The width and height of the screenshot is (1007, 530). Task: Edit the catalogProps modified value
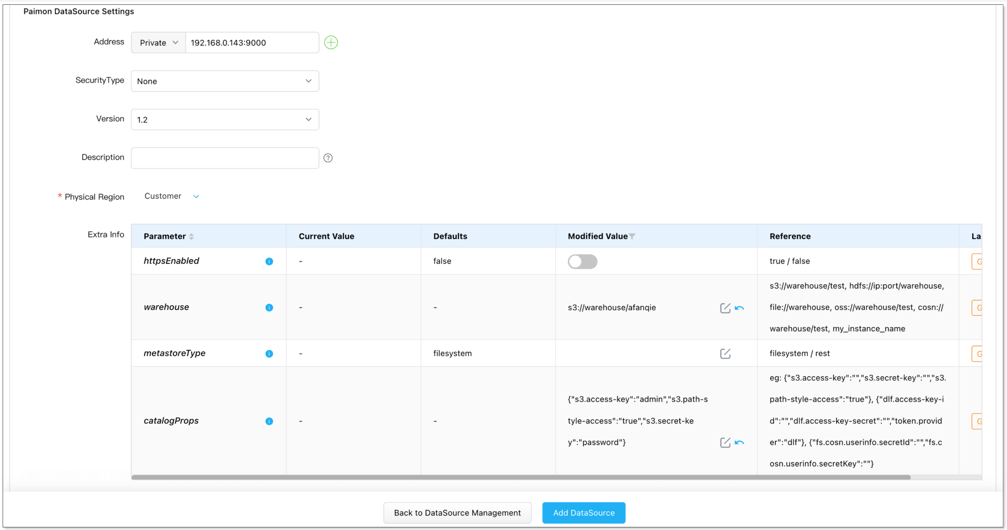tap(725, 443)
